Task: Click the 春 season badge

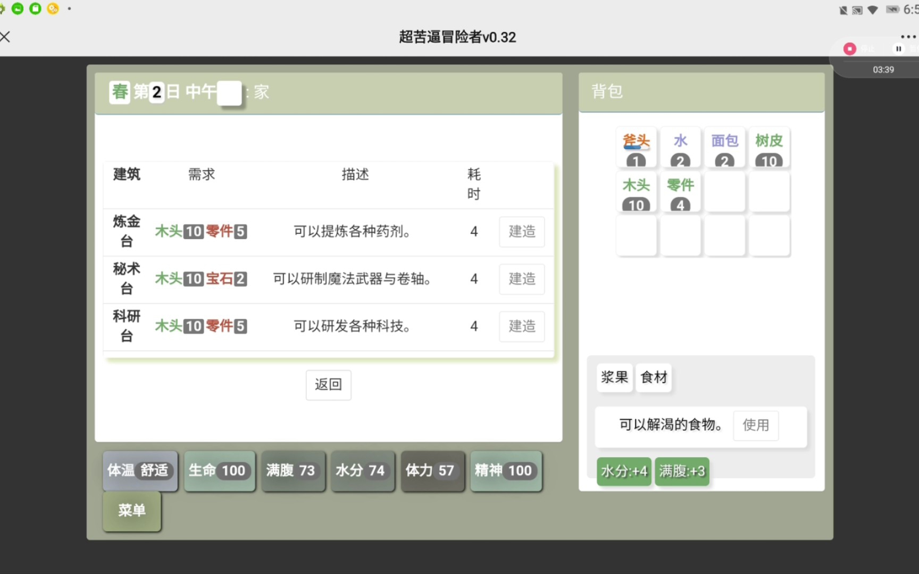Action: 120,92
